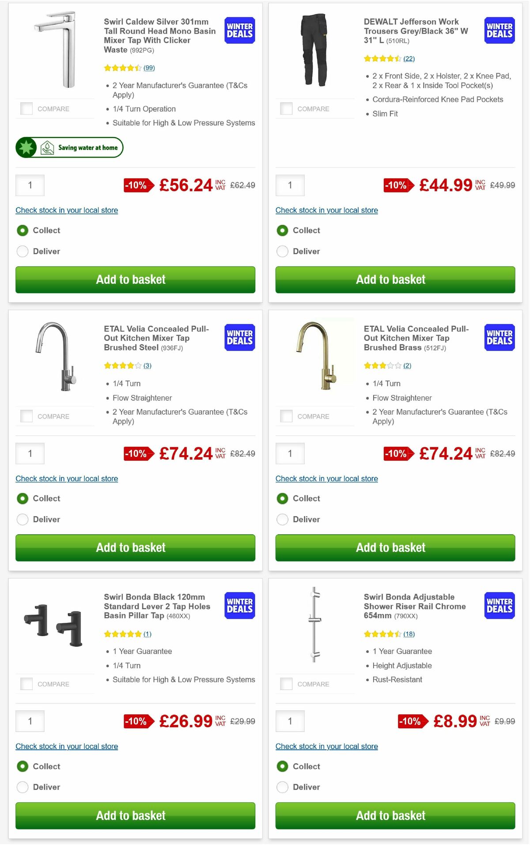This screenshot has width=530, height=845.
Task: Open the 22 reviews for DEWALT trousers
Action: (x=409, y=58)
